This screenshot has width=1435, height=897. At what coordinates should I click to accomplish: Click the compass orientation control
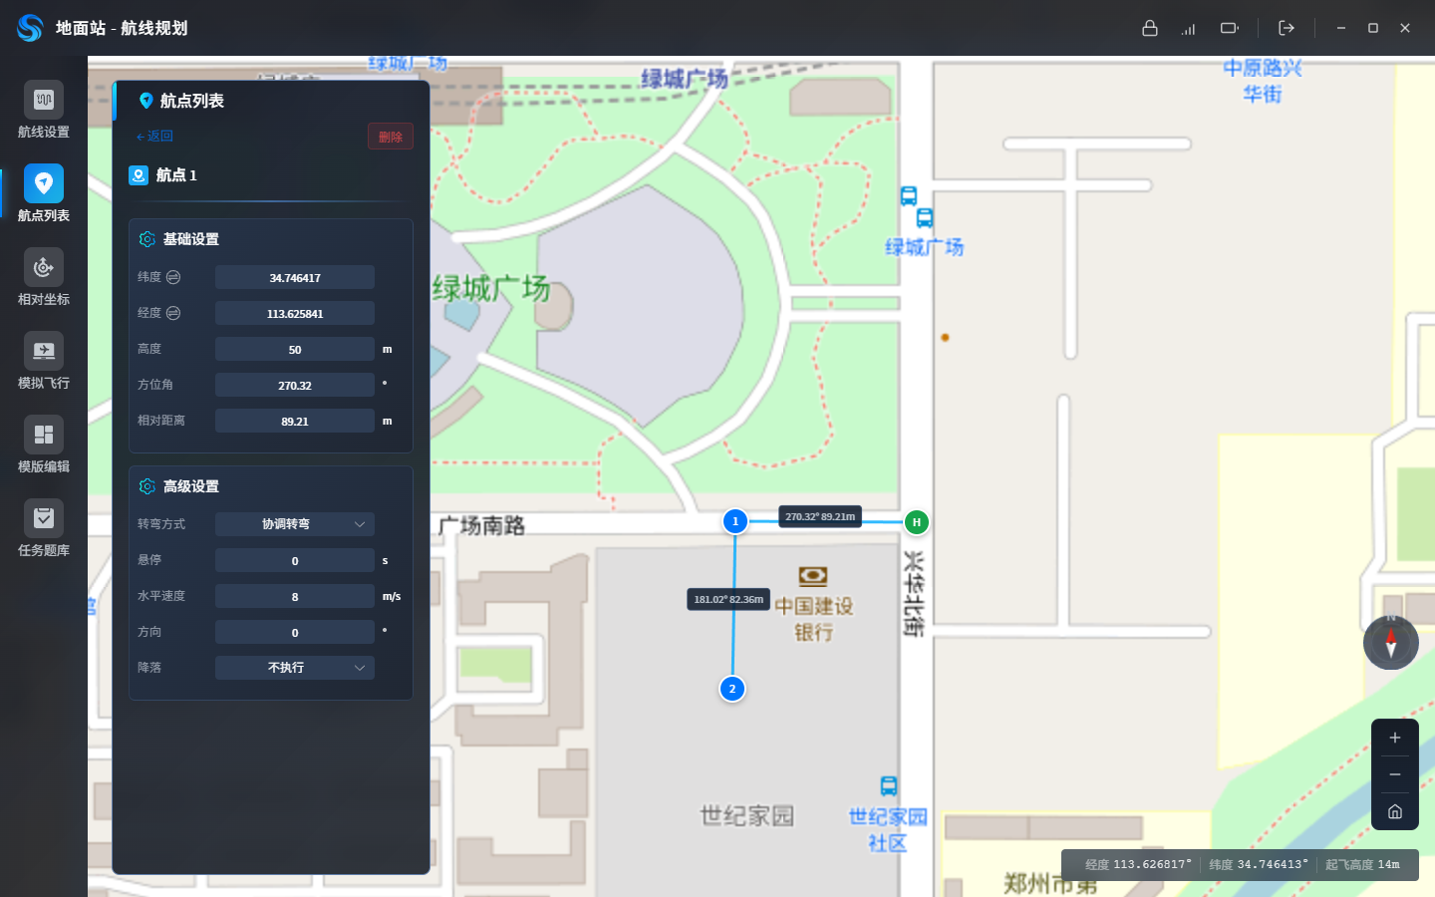click(1391, 643)
